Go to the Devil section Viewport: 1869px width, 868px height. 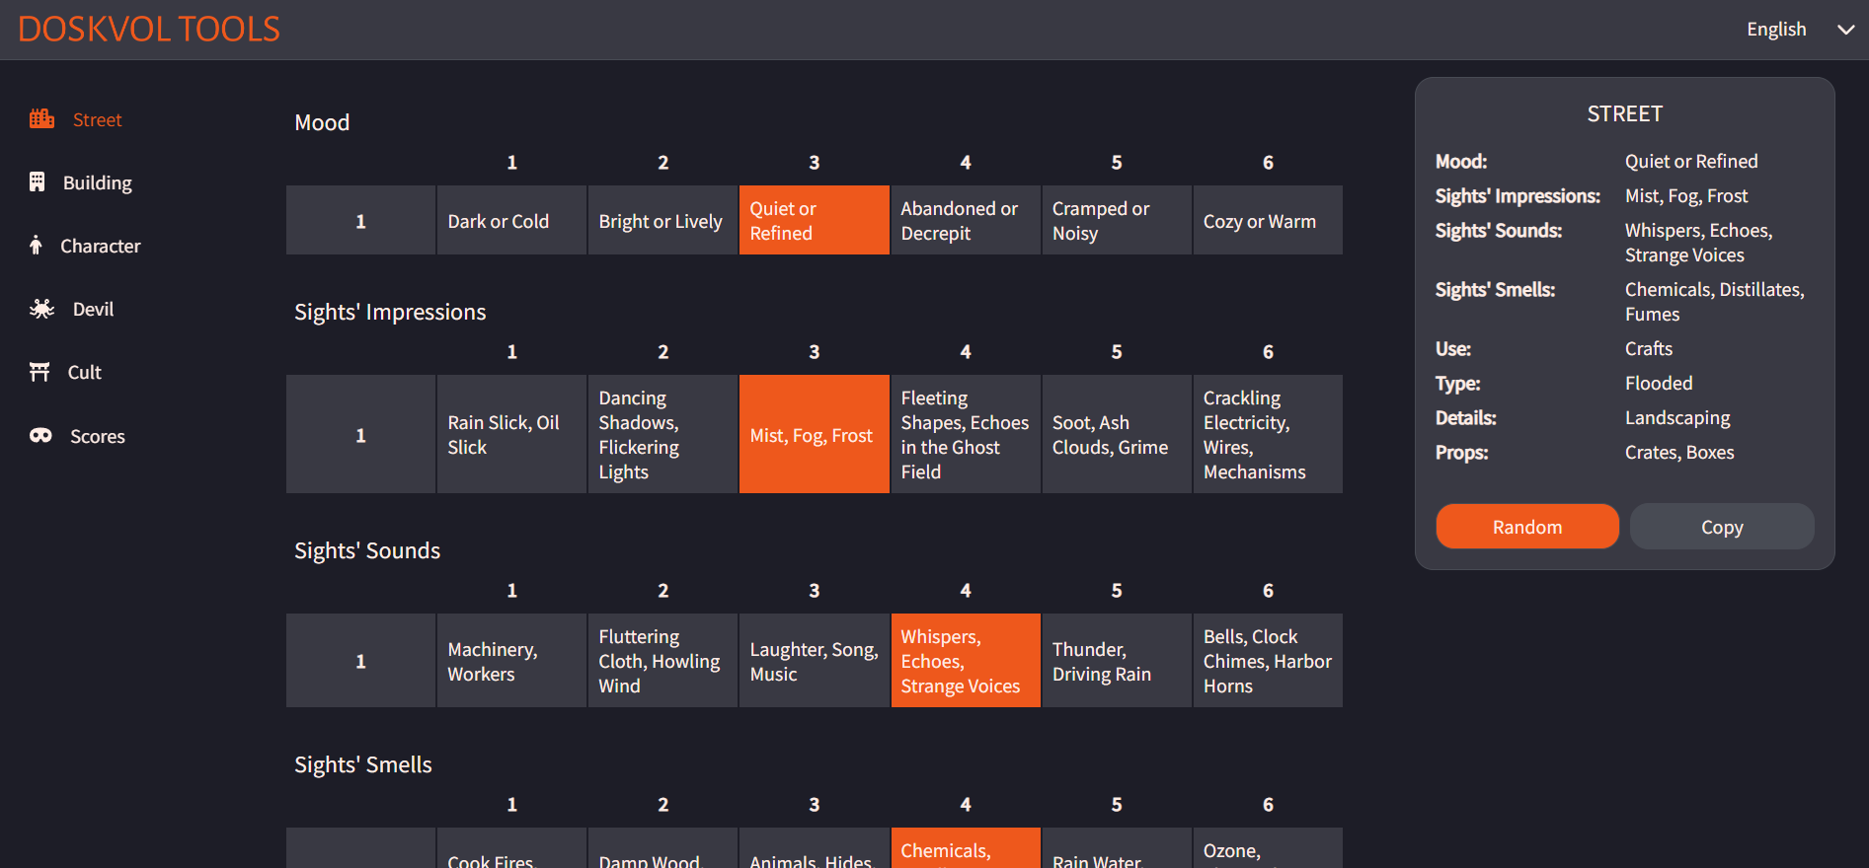[x=94, y=309]
